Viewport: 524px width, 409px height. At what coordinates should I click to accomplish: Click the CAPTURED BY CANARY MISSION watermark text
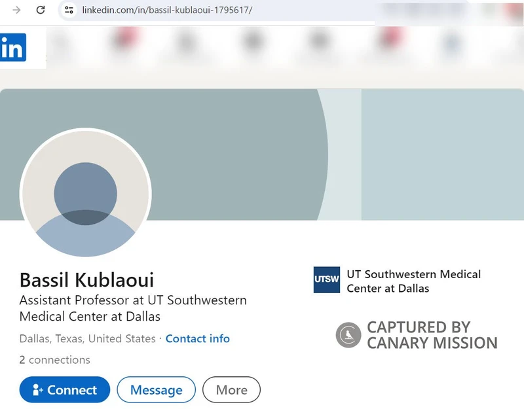(432, 335)
